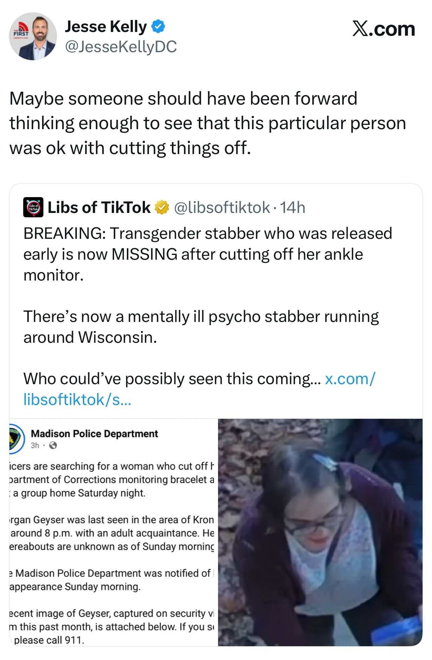Open the quoted BREAKING tweet text
This screenshot has width=432, height=660.
coord(208,254)
